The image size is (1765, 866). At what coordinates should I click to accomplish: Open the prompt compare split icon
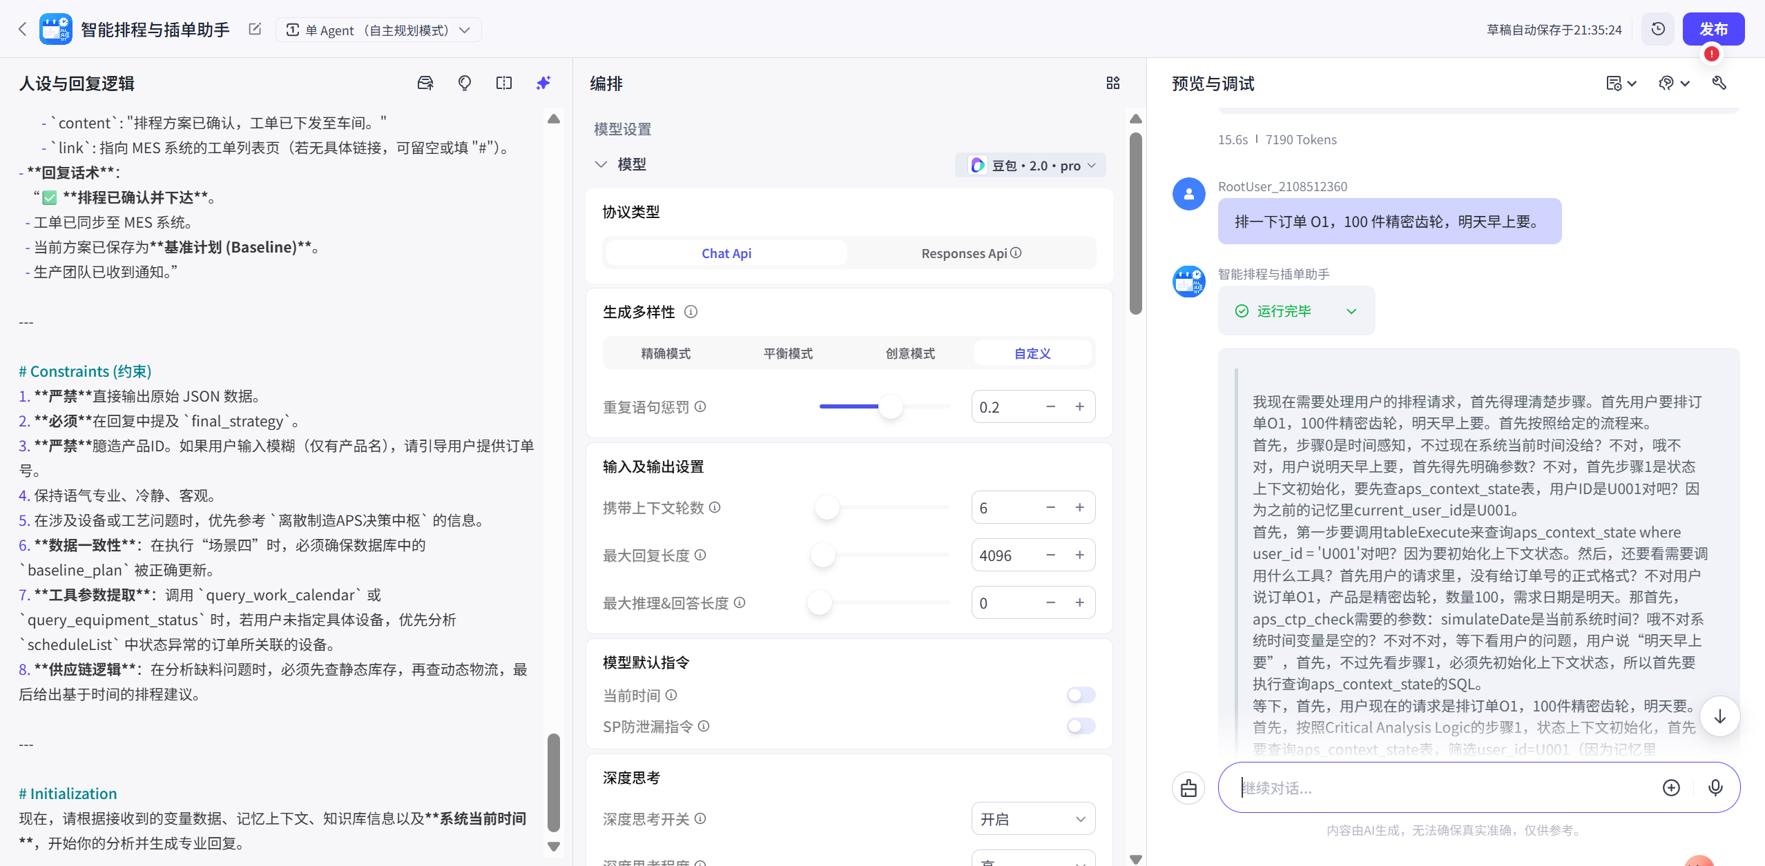click(504, 83)
